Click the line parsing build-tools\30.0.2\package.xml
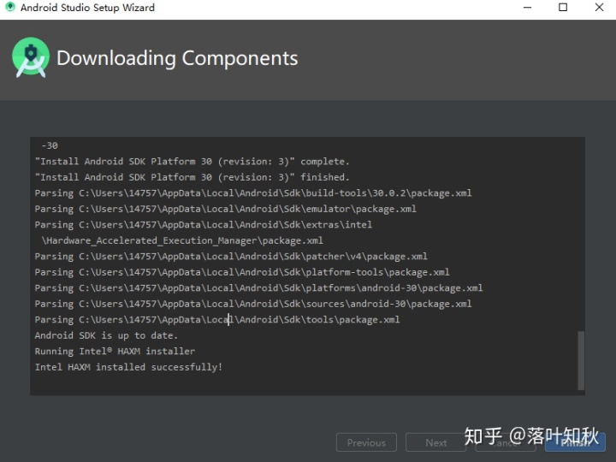This screenshot has height=462, width=616. (253, 193)
